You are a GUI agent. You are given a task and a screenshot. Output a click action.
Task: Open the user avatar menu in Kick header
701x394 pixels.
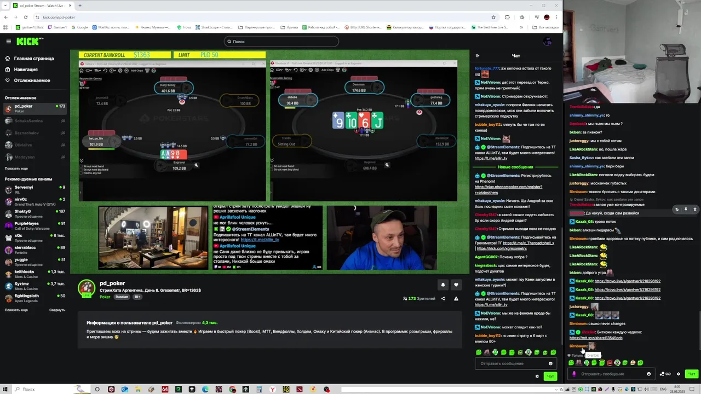pos(547,42)
